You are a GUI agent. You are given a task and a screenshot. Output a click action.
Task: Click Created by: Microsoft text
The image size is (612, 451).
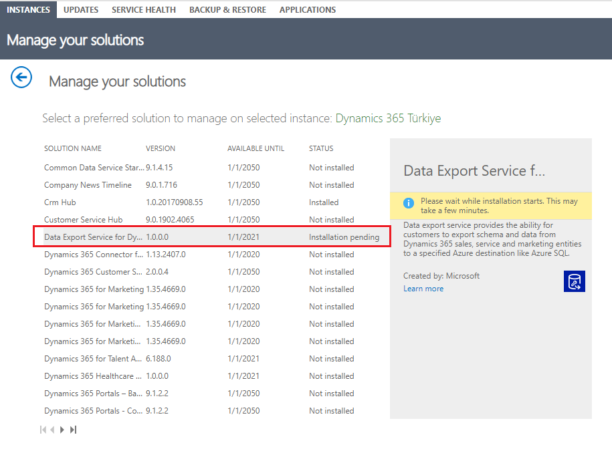[x=441, y=276]
